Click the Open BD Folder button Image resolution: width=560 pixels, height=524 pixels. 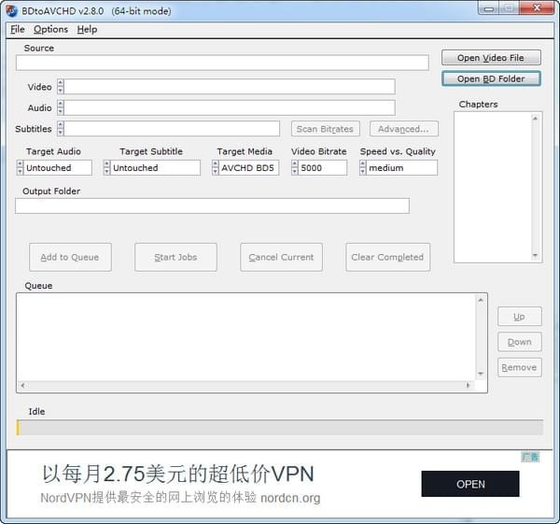[x=491, y=79]
